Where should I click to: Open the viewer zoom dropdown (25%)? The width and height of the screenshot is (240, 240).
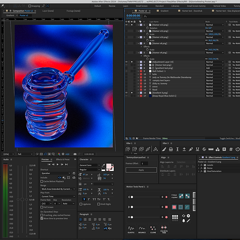(x=9, y=154)
